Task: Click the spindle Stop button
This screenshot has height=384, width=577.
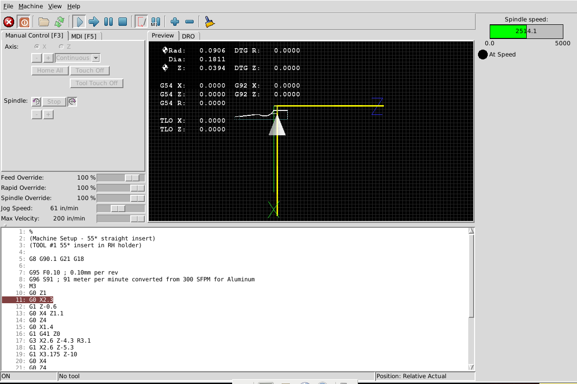Action: 54,102
